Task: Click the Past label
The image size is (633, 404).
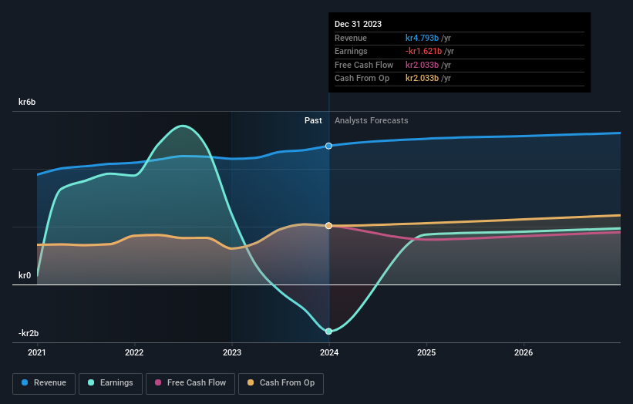Action: [x=313, y=120]
